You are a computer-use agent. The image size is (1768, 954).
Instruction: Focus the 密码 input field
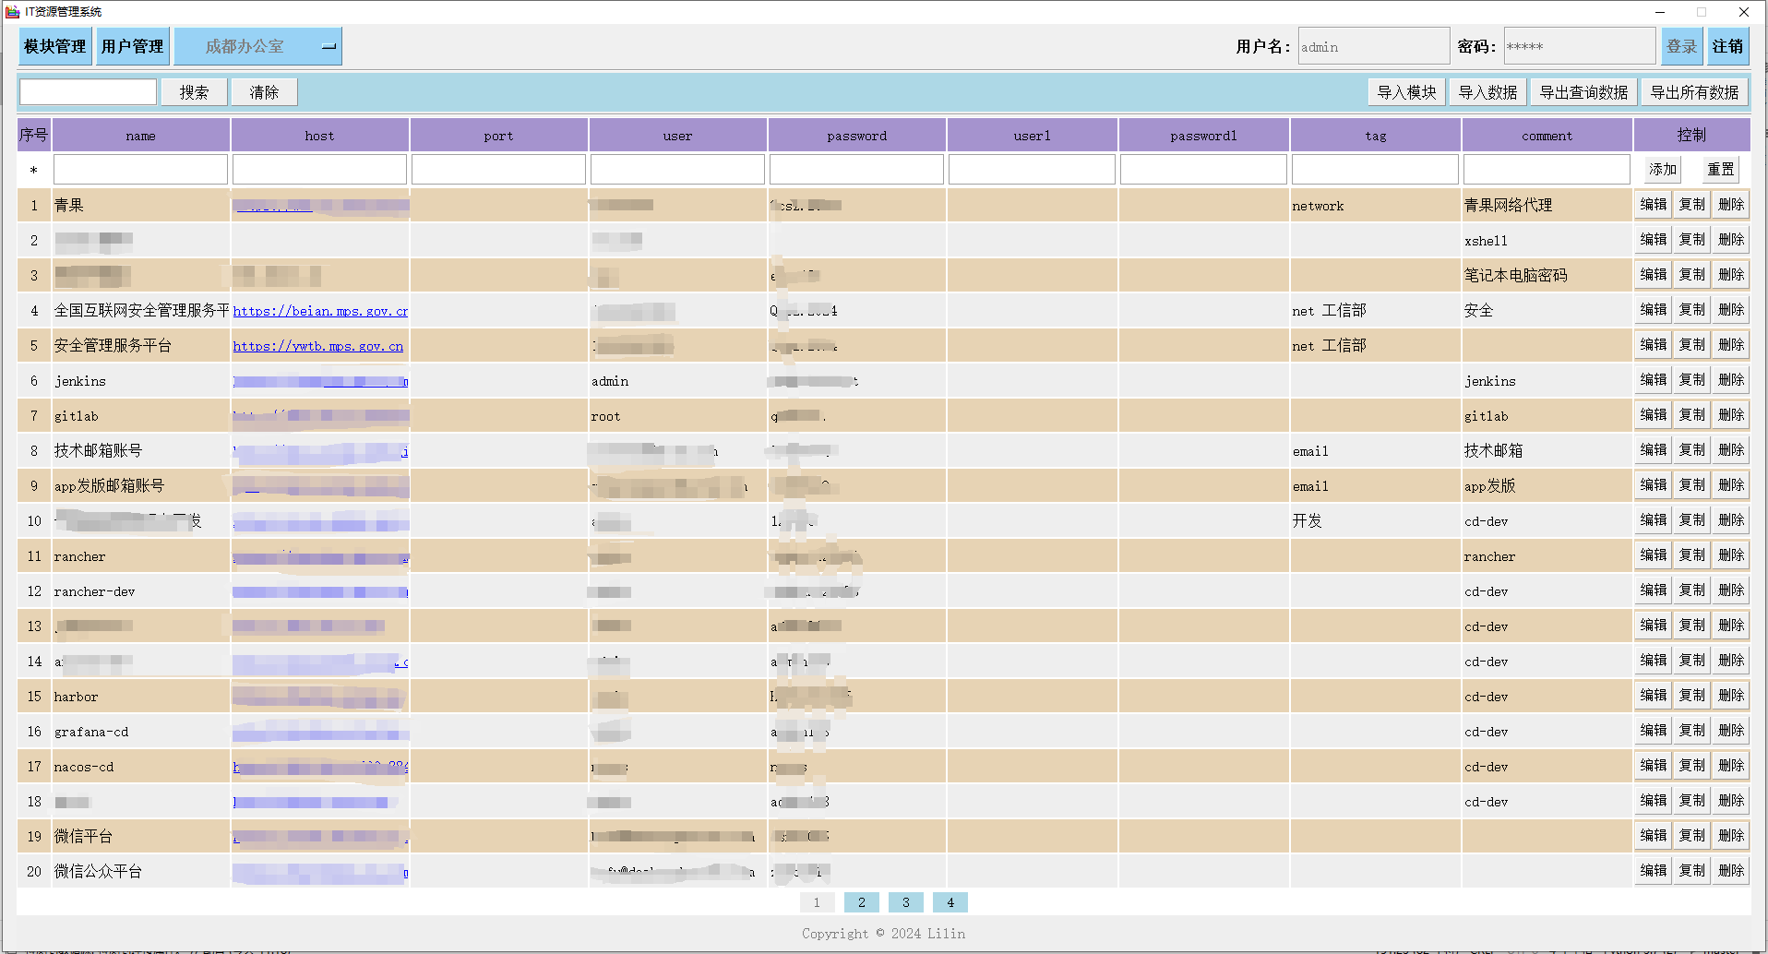pos(1579,46)
